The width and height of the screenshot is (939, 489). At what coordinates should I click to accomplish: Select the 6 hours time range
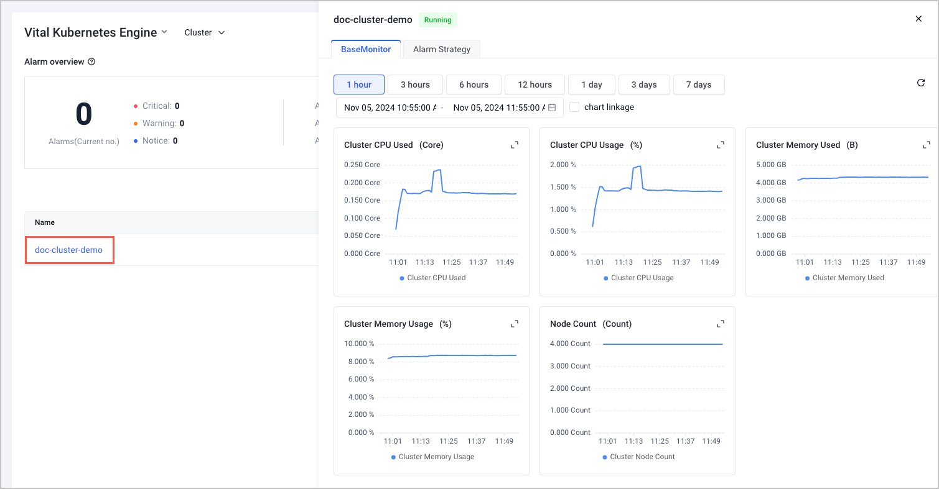[x=474, y=85]
